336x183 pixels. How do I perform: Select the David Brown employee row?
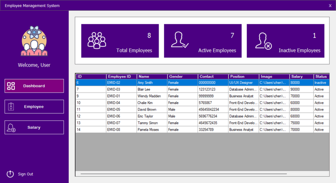tap(152, 109)
